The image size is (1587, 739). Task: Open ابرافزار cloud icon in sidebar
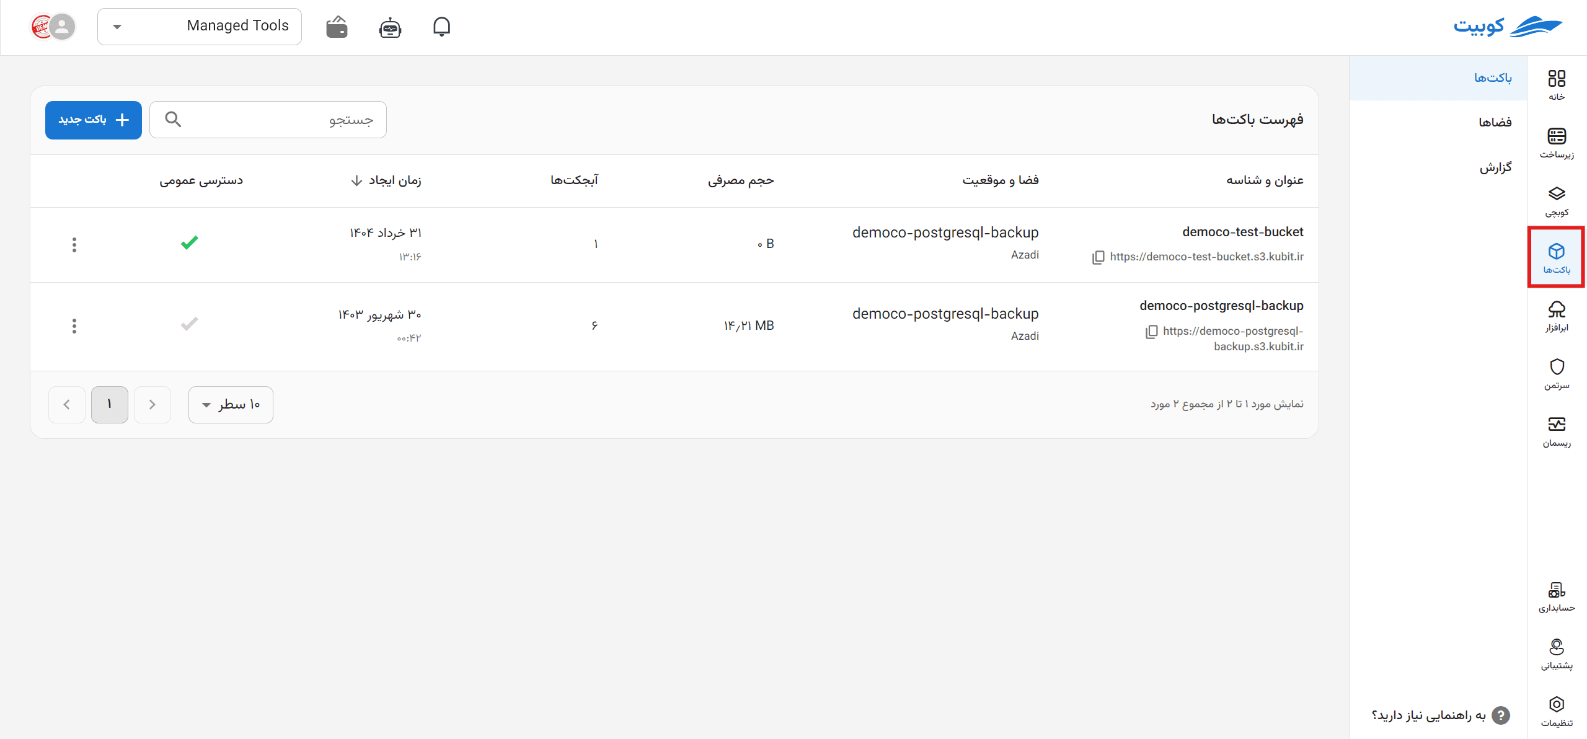coord(1557,316)
